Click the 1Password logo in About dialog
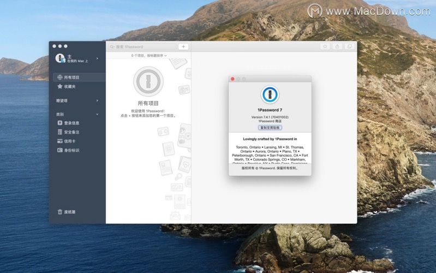The width and height of the screenshot is (436, 273). pyautogui.click(x=270, y=94)
